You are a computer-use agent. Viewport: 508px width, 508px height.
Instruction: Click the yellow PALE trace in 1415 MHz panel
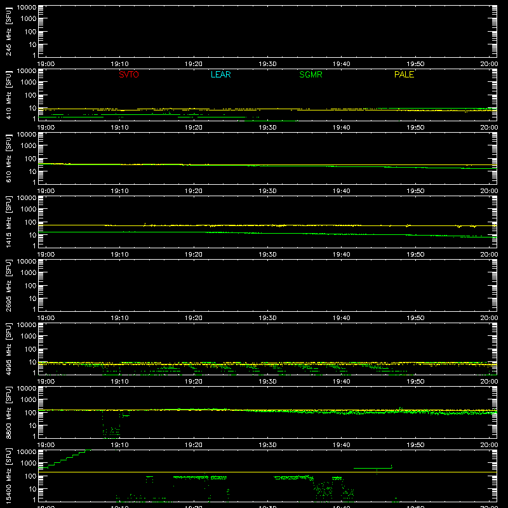[x=267, y=225]
